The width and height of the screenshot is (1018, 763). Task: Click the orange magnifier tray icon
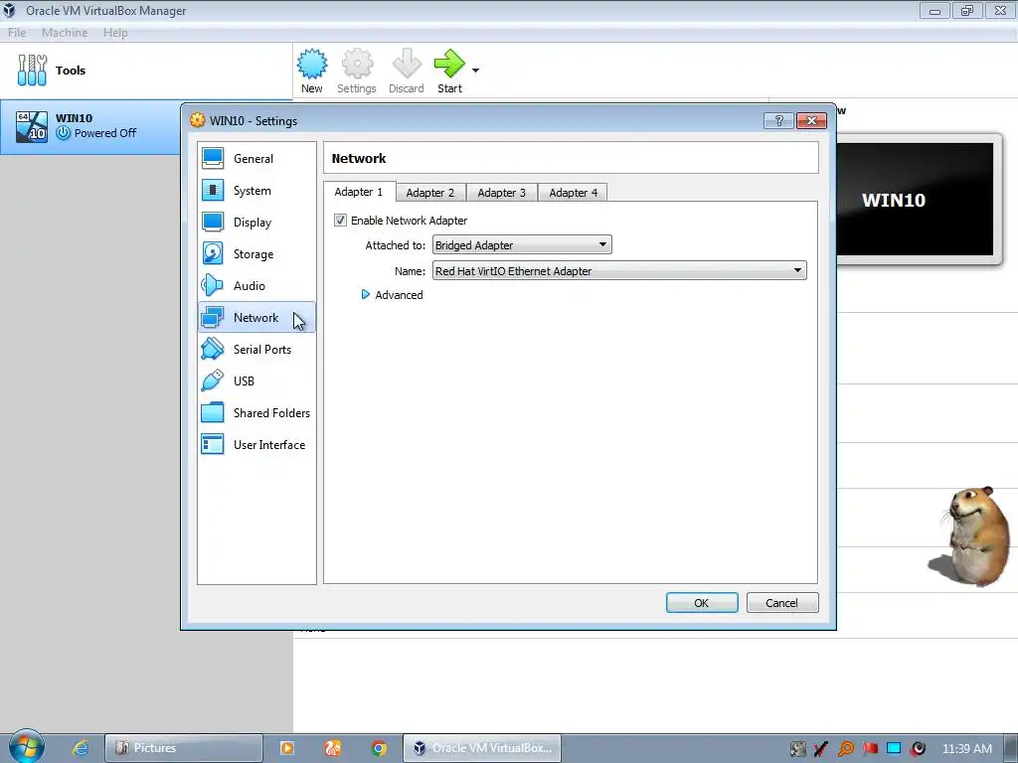pos(846,749)
